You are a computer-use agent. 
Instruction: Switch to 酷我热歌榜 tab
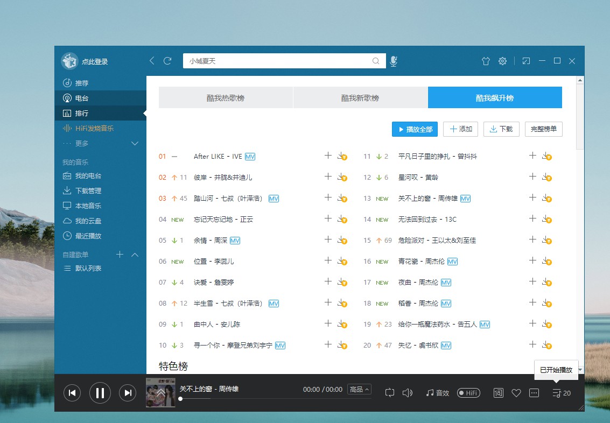coord(226,97)
